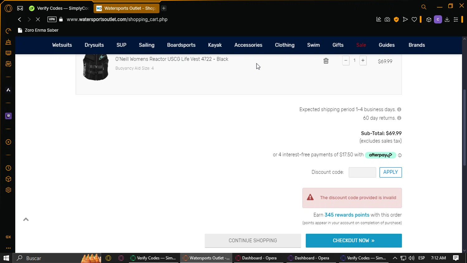
Task: Open sidebar settings gear
Action: coord(8,190)
